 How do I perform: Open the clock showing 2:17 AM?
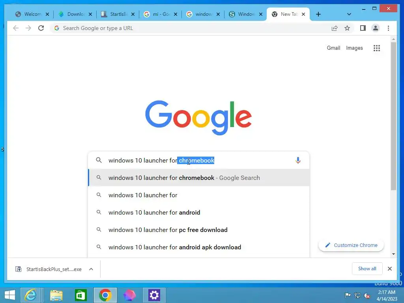[x=387, y=296]
